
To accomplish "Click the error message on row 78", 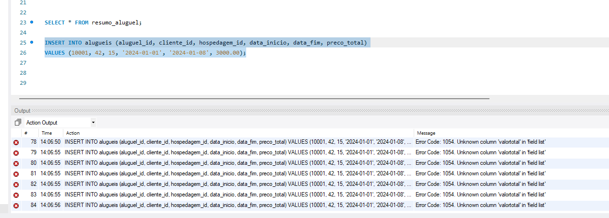I will [480, 142].
